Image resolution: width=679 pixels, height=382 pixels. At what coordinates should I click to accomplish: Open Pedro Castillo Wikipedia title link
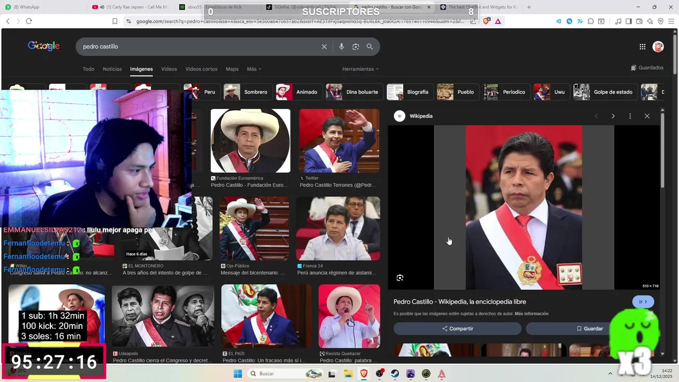coord(460,301)
